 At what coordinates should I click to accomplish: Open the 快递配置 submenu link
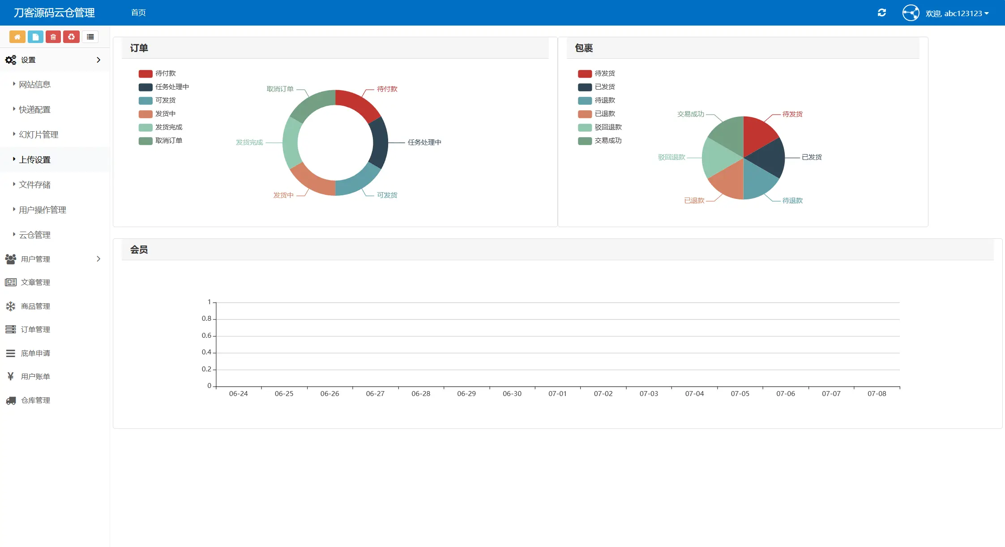click(34, 110)
